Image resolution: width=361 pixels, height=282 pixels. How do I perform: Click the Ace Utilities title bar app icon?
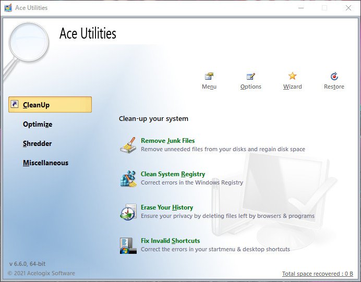pos(8,8)
